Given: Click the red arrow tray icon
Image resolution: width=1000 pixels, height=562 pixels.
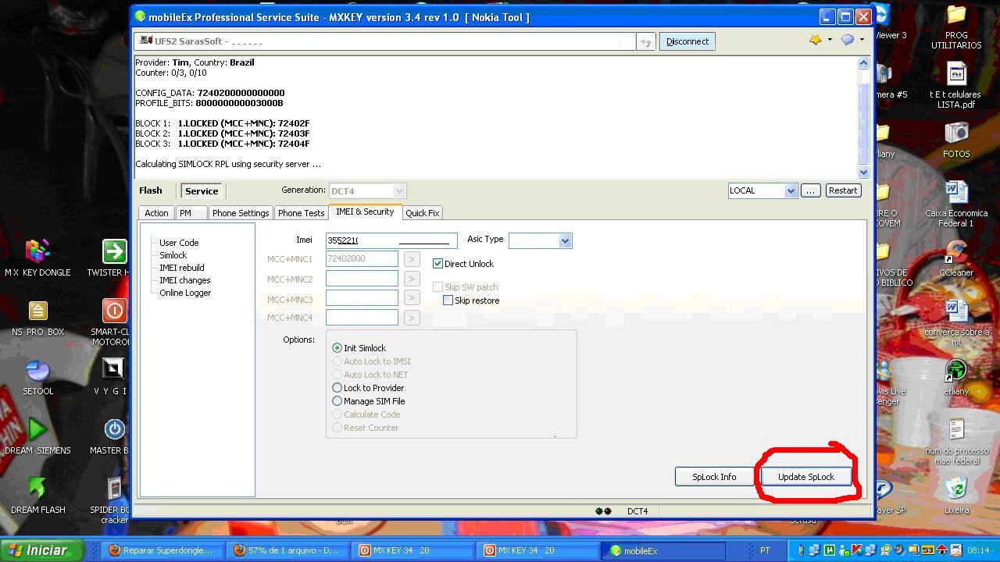Looking at the screenshot, I should [941, 550].
